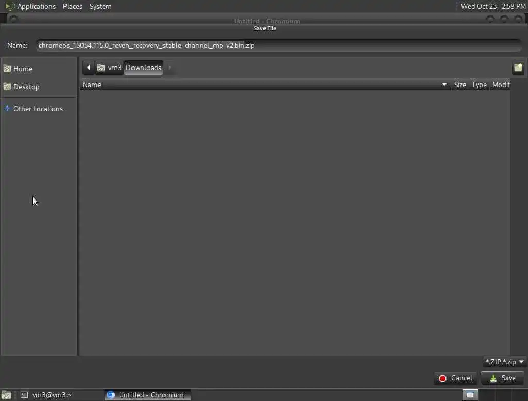Click the Save download arrow icon
Viewport: 528px width, 401px height.
click(x=493, y=379)
